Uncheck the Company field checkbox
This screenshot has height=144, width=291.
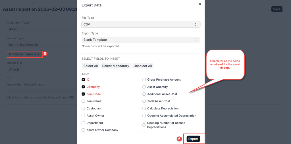(x=83, y=87)
